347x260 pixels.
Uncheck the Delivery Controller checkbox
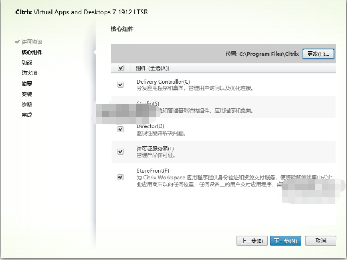[x=121, y=85]
